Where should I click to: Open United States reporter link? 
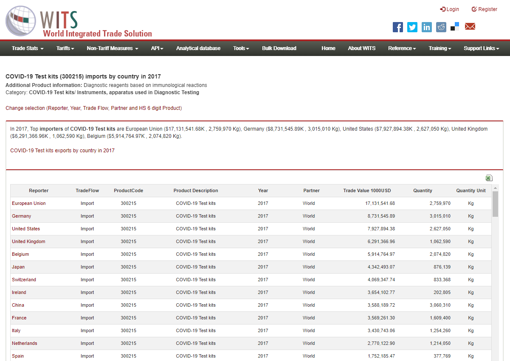26,229
